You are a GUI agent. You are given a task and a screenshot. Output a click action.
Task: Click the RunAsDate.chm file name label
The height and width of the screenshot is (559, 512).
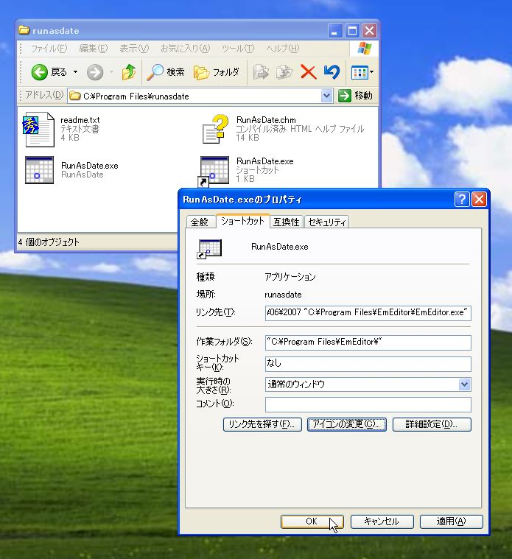(266, 120)
